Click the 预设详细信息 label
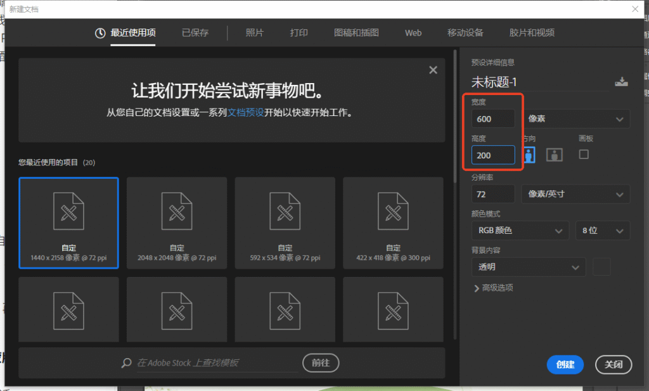This screenshot has width=649, height=391. coord(492,63)
